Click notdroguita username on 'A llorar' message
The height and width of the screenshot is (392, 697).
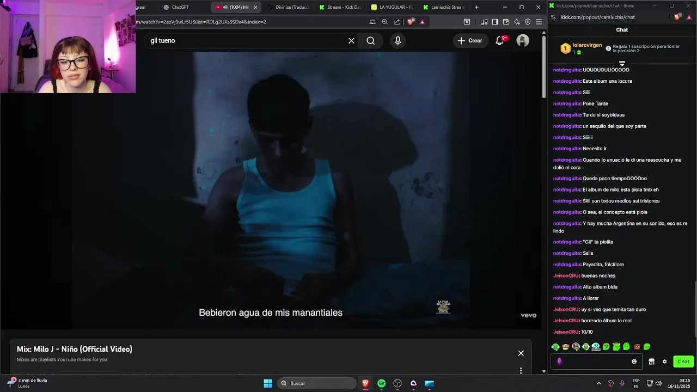tap(567, 298)
